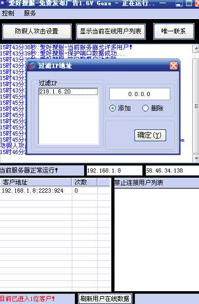Click the filter IP dialog title icon
The width and height of the screenshot is (199, 304).
coord(32,66)
